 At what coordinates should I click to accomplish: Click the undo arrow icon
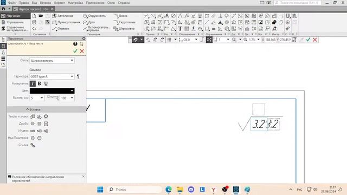pos(34,29)
